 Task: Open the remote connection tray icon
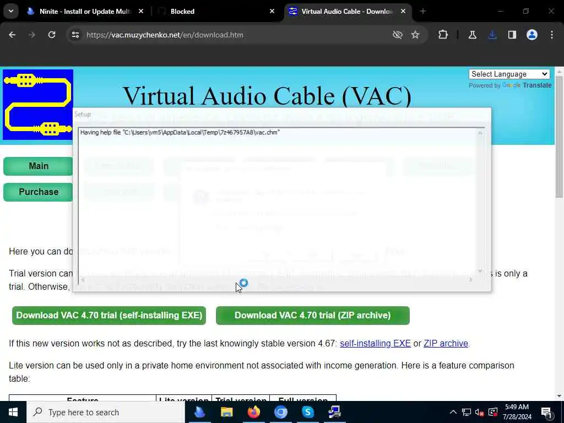pyautogui.click(x=493, y=412)
